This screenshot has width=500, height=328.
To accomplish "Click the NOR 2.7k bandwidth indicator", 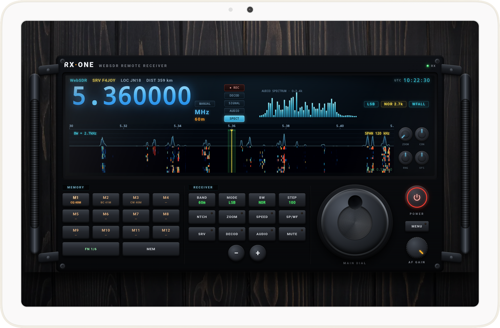I will tap(393, 104).
